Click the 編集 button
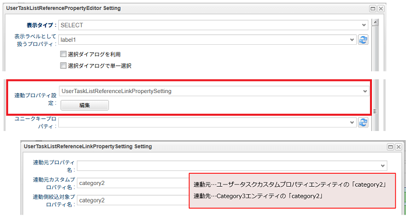The image size is (408, 221). [x=85, y=105]
